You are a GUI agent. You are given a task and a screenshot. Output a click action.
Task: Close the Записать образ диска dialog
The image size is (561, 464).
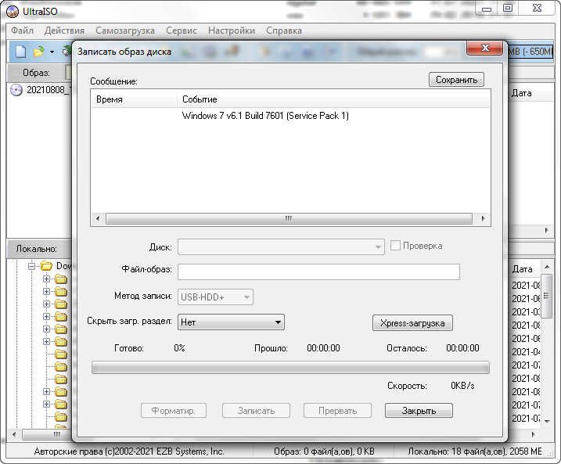[484, 48]
